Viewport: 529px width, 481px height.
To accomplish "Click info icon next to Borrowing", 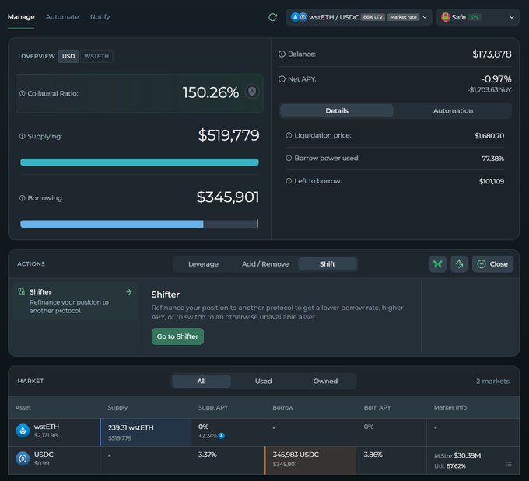I will pos(23,198).
